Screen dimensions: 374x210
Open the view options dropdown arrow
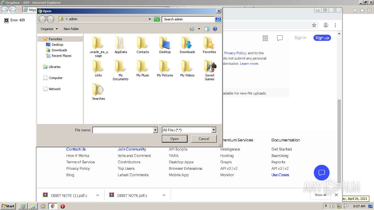click(199, 29)
